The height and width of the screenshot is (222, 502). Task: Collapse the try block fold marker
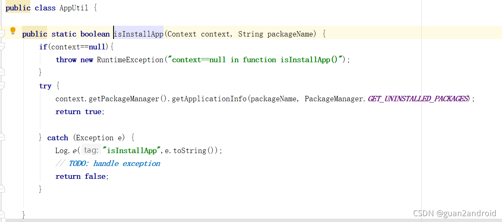tap(2, 85)
